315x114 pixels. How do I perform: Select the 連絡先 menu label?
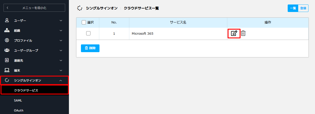19,60
